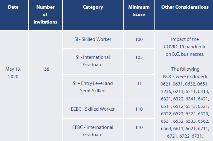This screenshot has height=141, width=213.
Task: Select the May 19, 2020 date cell
Action: [13, 73]
